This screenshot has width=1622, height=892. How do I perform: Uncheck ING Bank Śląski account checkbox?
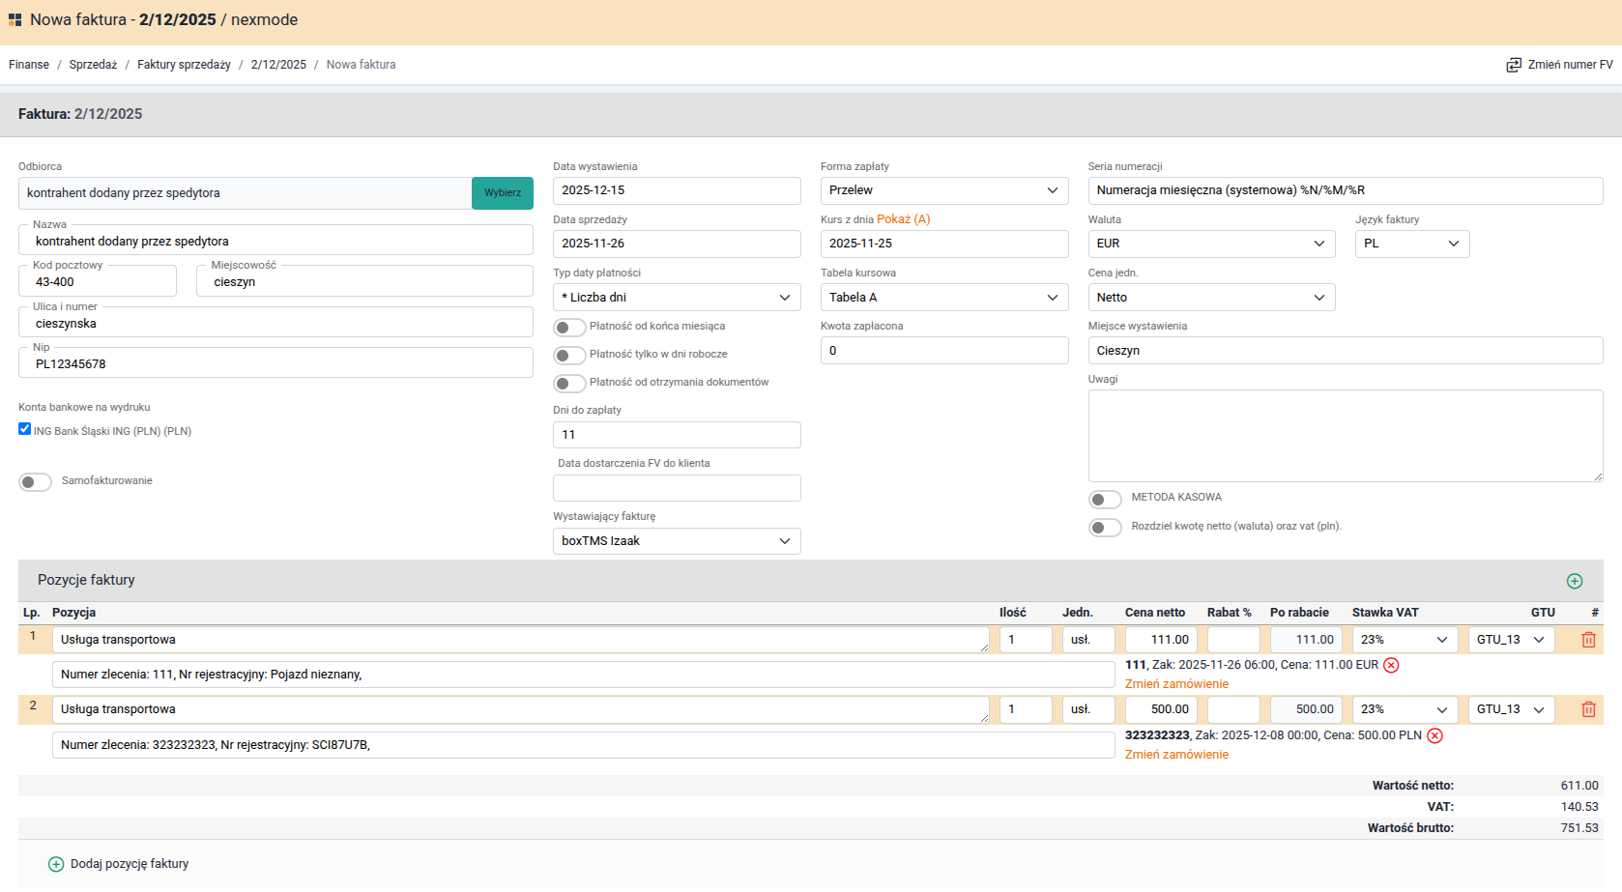pyautogui.click(x=25, y=429)
